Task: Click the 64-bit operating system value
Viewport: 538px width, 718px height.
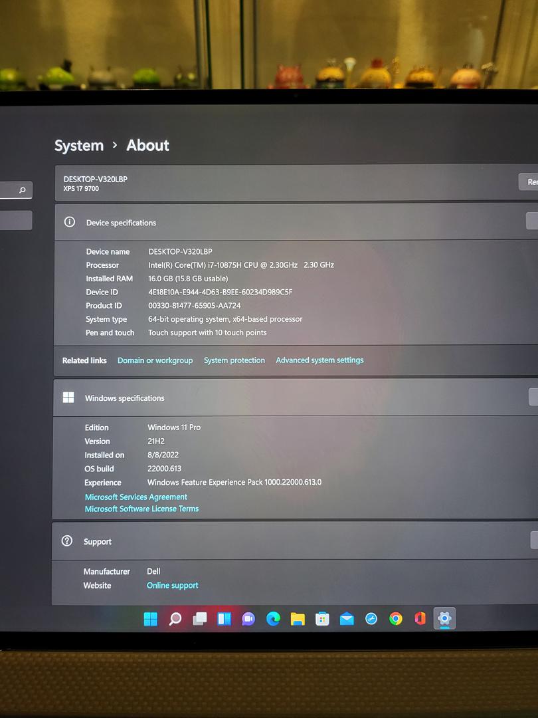Action: point(225,318)
